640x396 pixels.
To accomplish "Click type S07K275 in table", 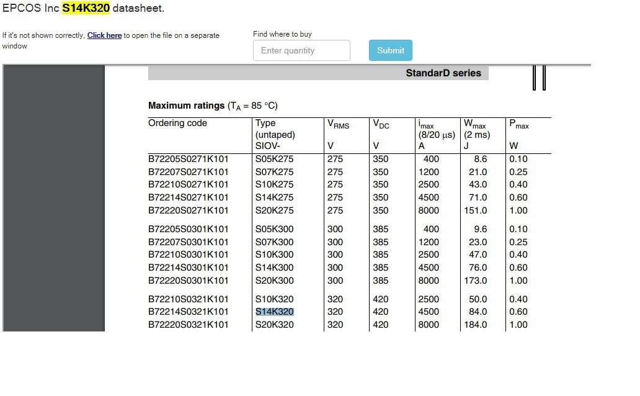I will tap(274, 172).
